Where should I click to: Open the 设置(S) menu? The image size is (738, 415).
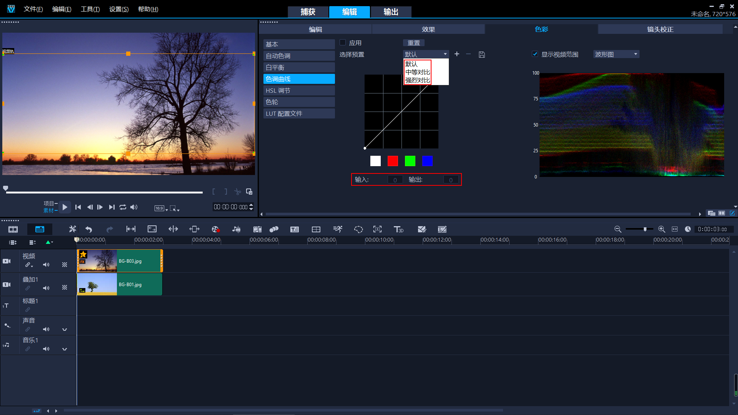(x=119, y=9)
